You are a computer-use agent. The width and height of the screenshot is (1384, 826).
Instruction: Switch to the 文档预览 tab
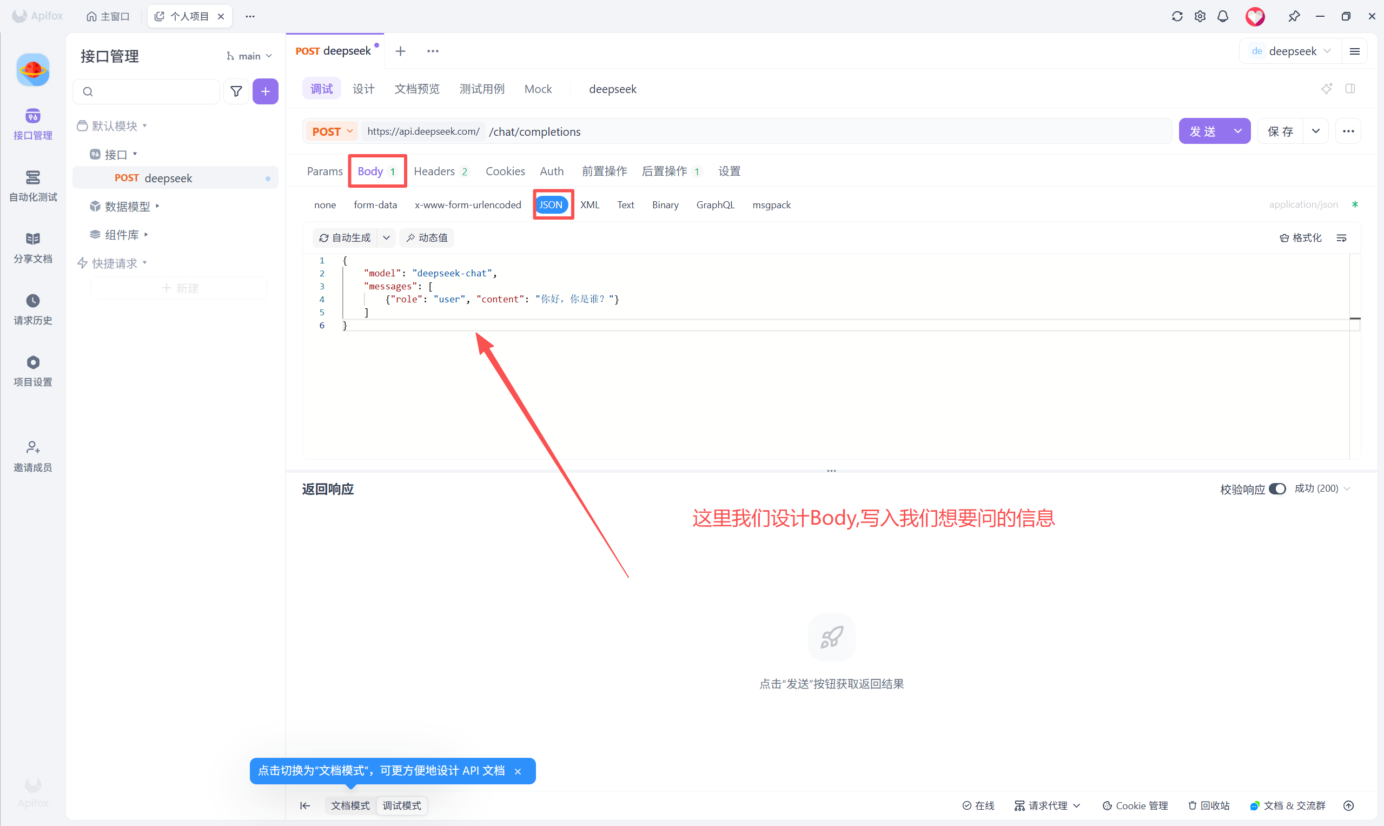pos(417,89)
